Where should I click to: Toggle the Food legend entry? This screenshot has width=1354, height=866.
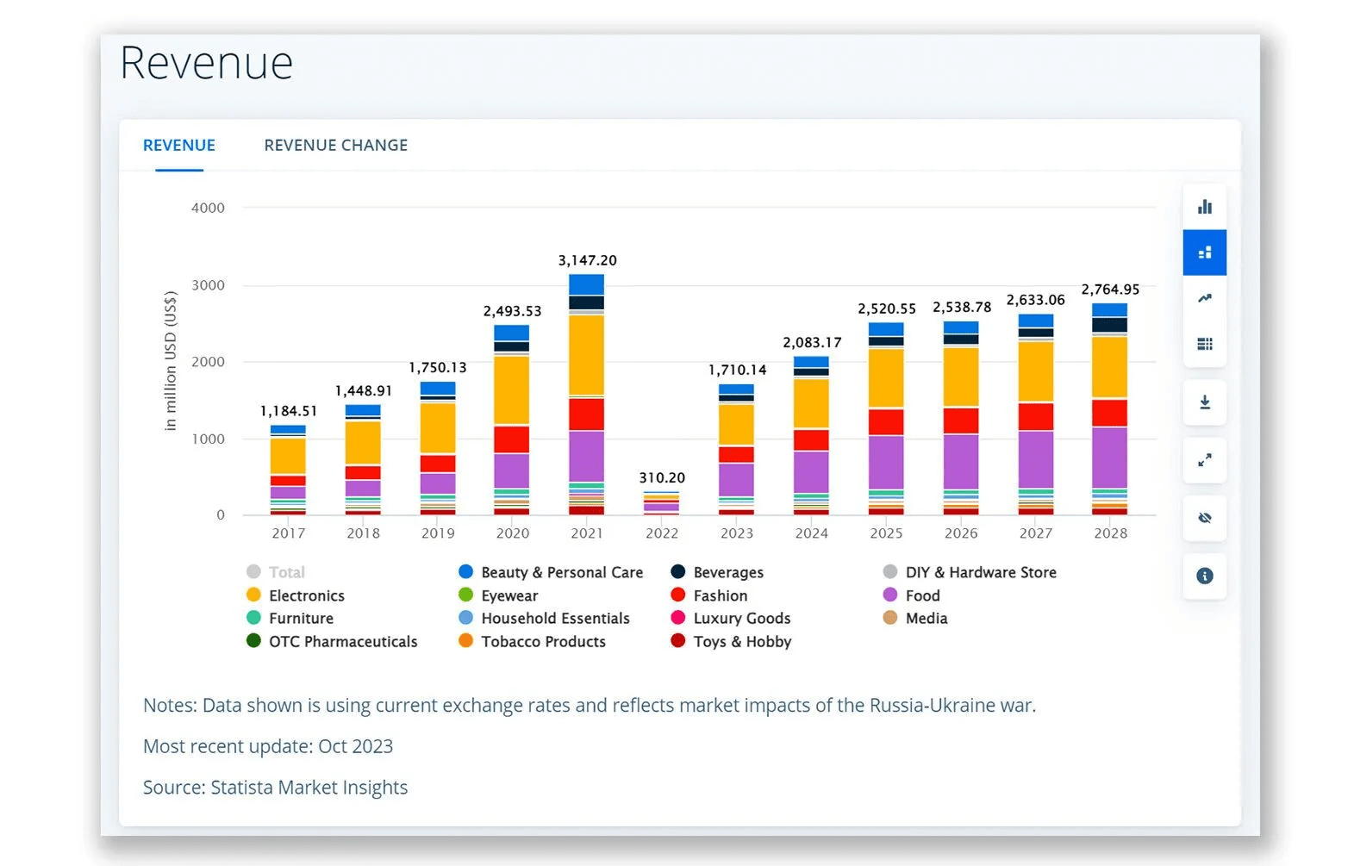(921, 595)
